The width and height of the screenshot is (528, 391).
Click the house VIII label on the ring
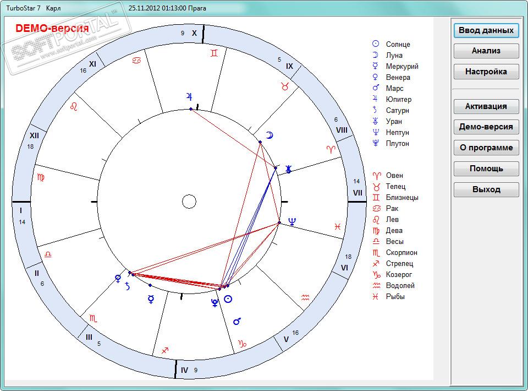342,130
